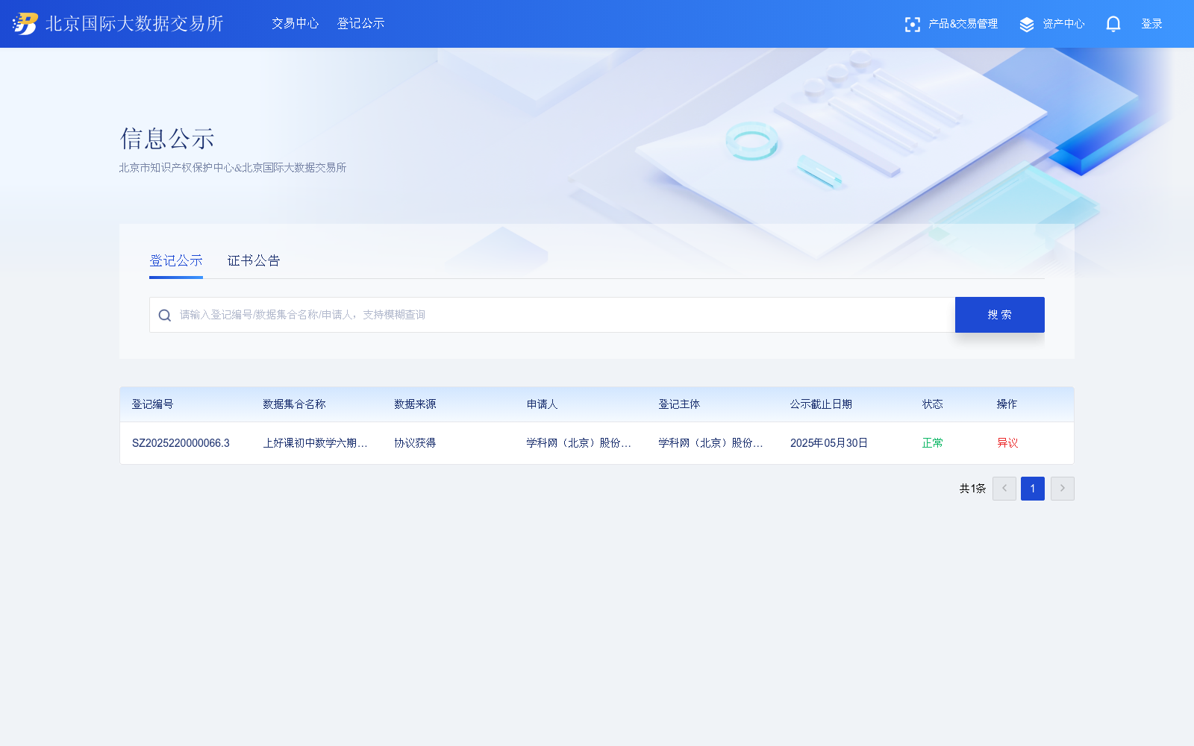Switch to the 证书公告 tab
Image resolution: width=1194 pixels, height=746 pixels.
tap(254, 260)
